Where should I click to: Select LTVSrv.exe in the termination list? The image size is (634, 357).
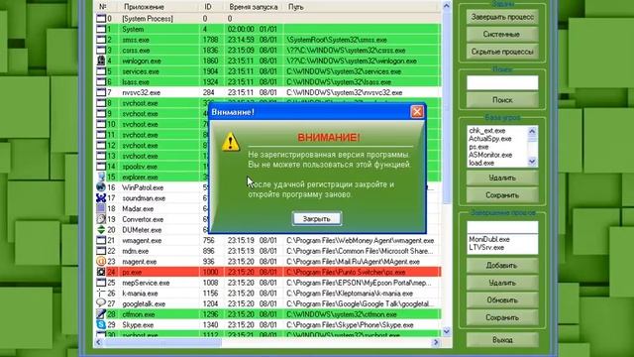click(x=486, y=247)
